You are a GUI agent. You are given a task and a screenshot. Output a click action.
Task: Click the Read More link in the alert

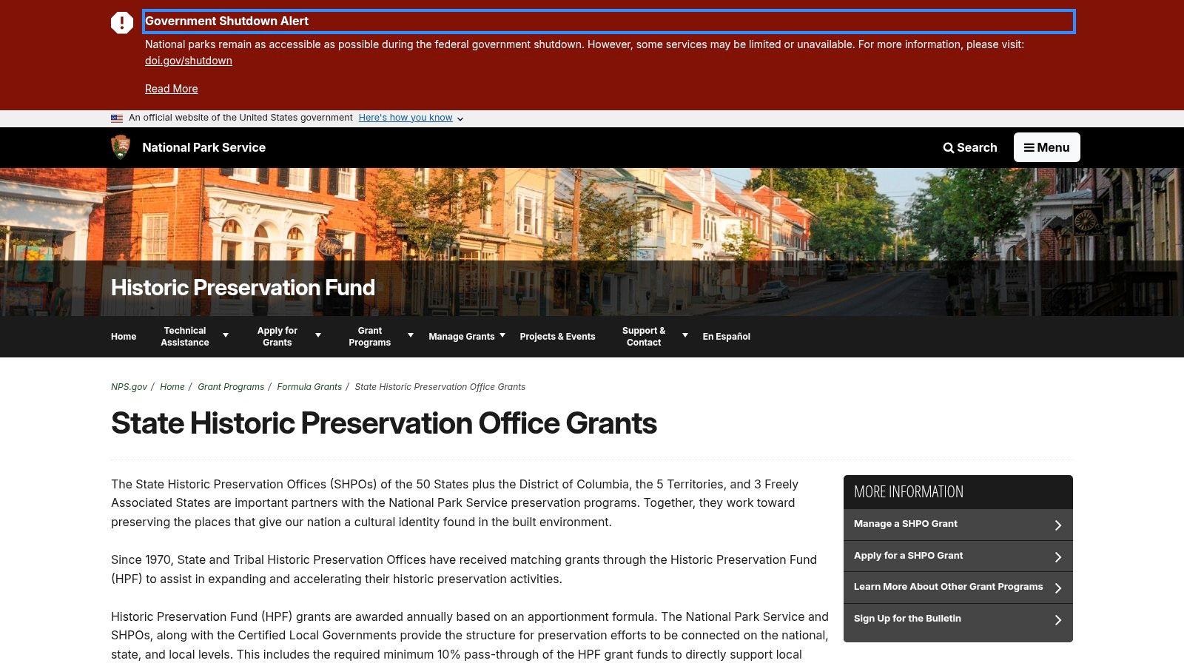[171, 88]
